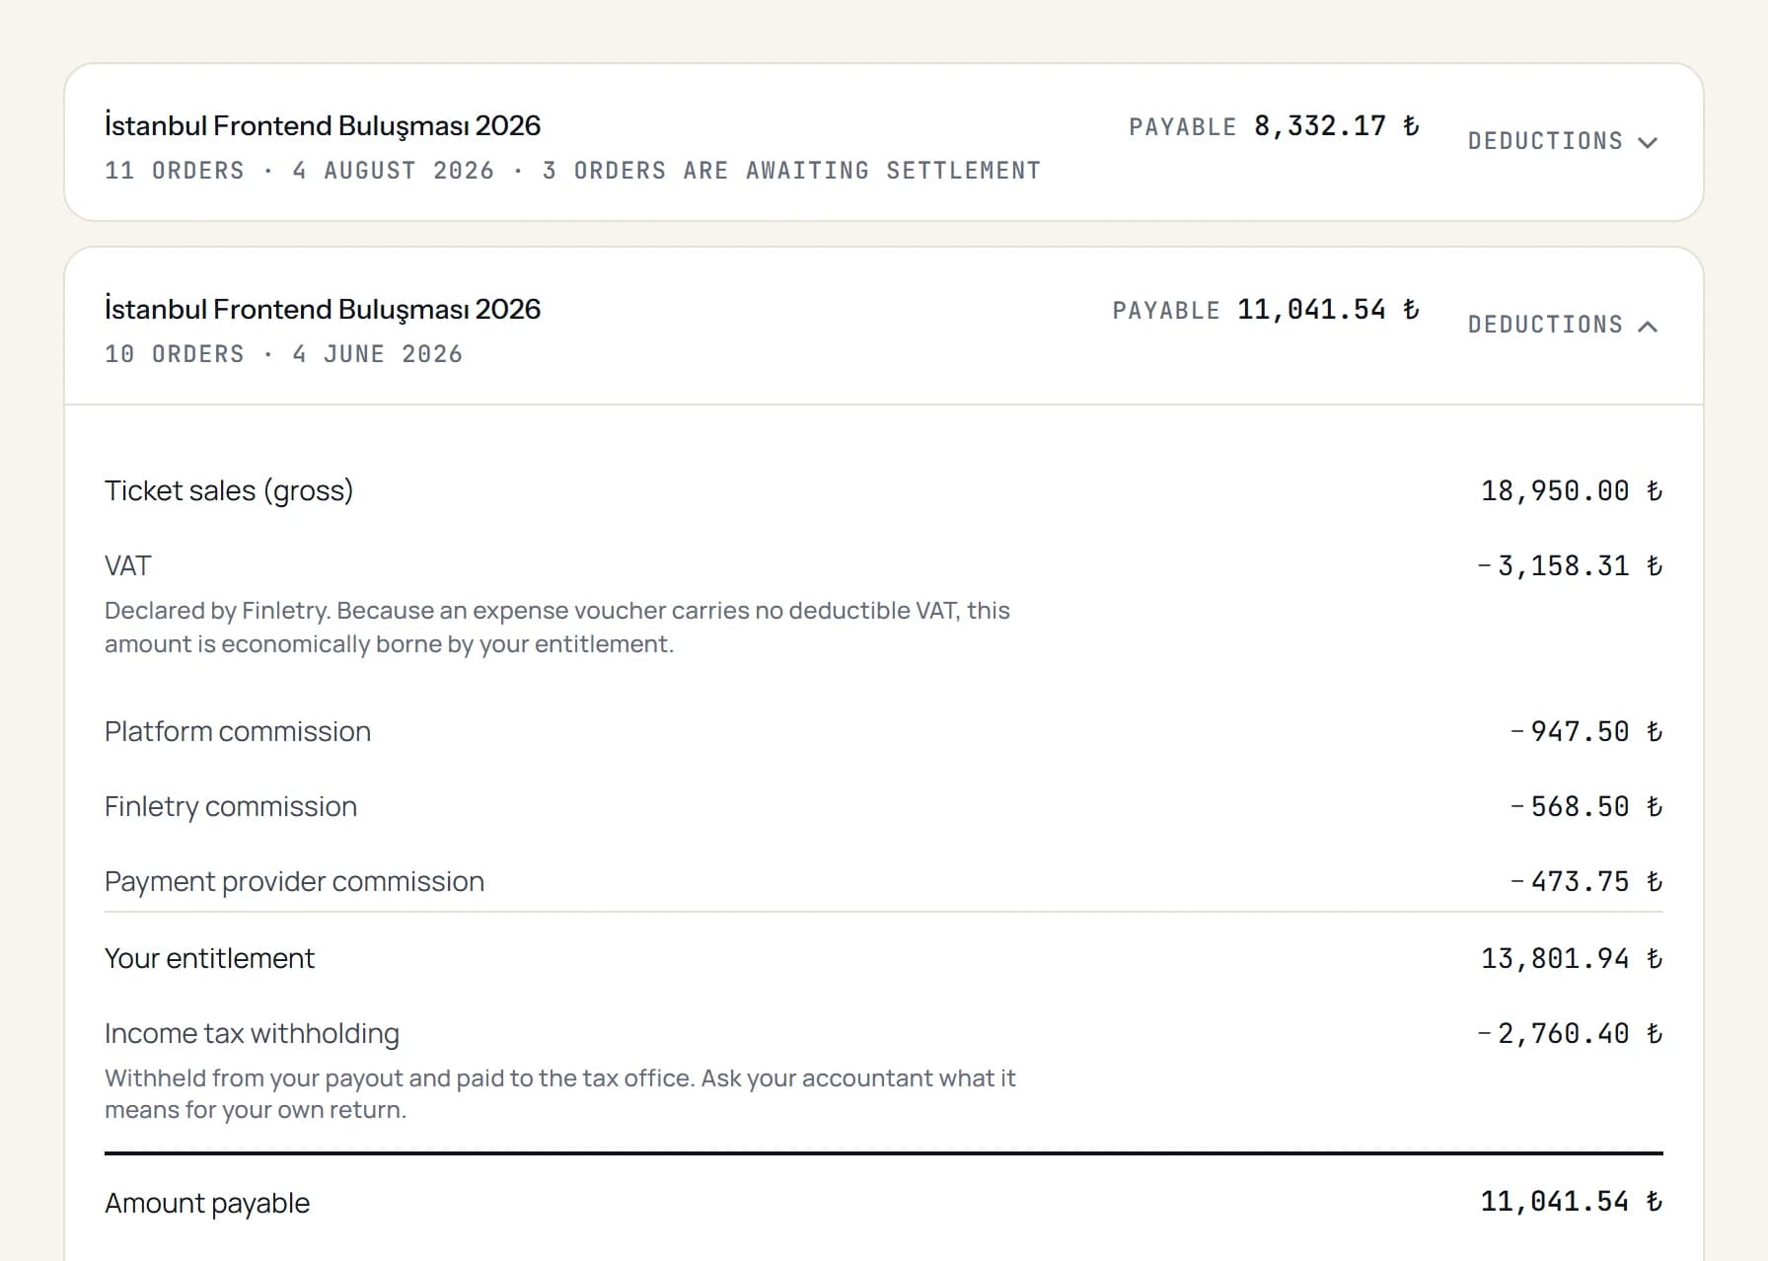Image resolution: width=1768 pixels, height=1261 pixels.
Task: Click the İstanbul Frontend Buluşması 2026 title above 10 orders
Action: click(323, 309)
